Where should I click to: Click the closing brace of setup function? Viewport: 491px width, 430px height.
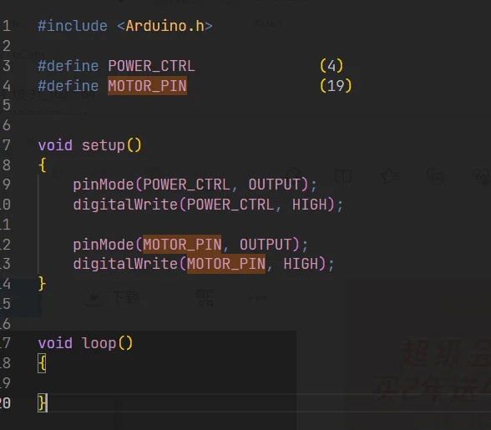point(43,284)
